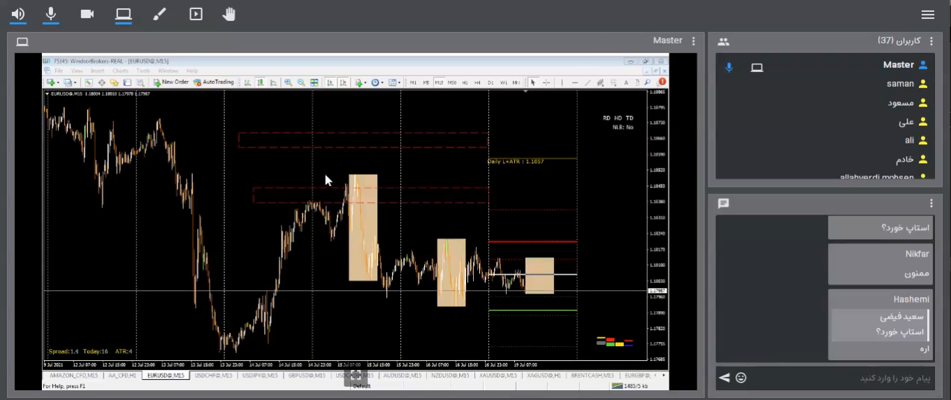Send the chat message with arrow icon
This screenshot has height=400, width=951.
click(725, 378)
